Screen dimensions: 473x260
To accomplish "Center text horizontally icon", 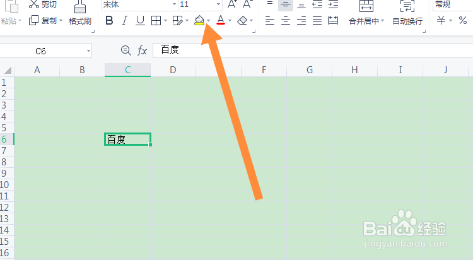I will point(285,21).
